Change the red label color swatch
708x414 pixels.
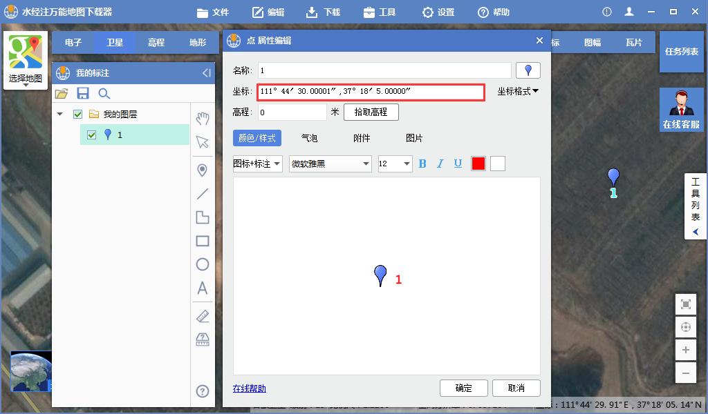click(478, 164)
